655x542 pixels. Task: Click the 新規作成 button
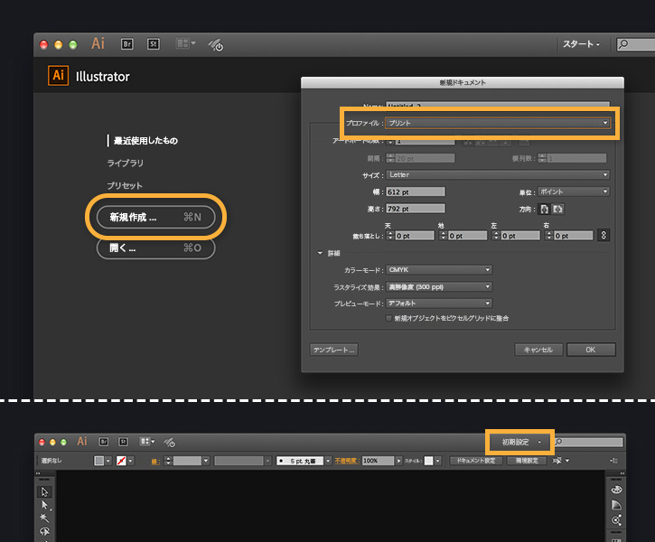pos(155,217)
